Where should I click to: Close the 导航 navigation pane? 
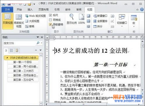[x=42, y=37]
